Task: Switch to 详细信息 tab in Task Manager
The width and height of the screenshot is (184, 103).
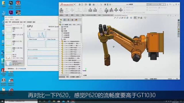Action: click(29, 22)
